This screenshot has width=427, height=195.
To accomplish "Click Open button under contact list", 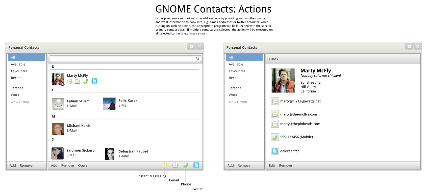I will (82, 166).
